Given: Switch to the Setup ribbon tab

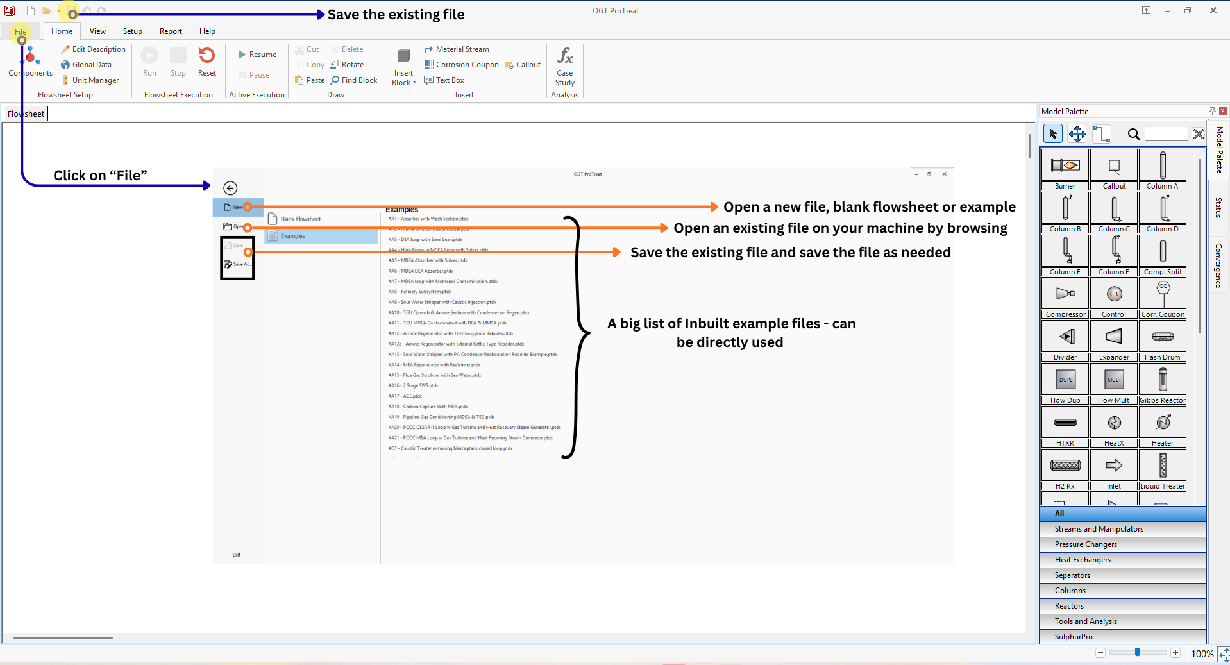Looking at the screenshot, I should coord(132,31).
